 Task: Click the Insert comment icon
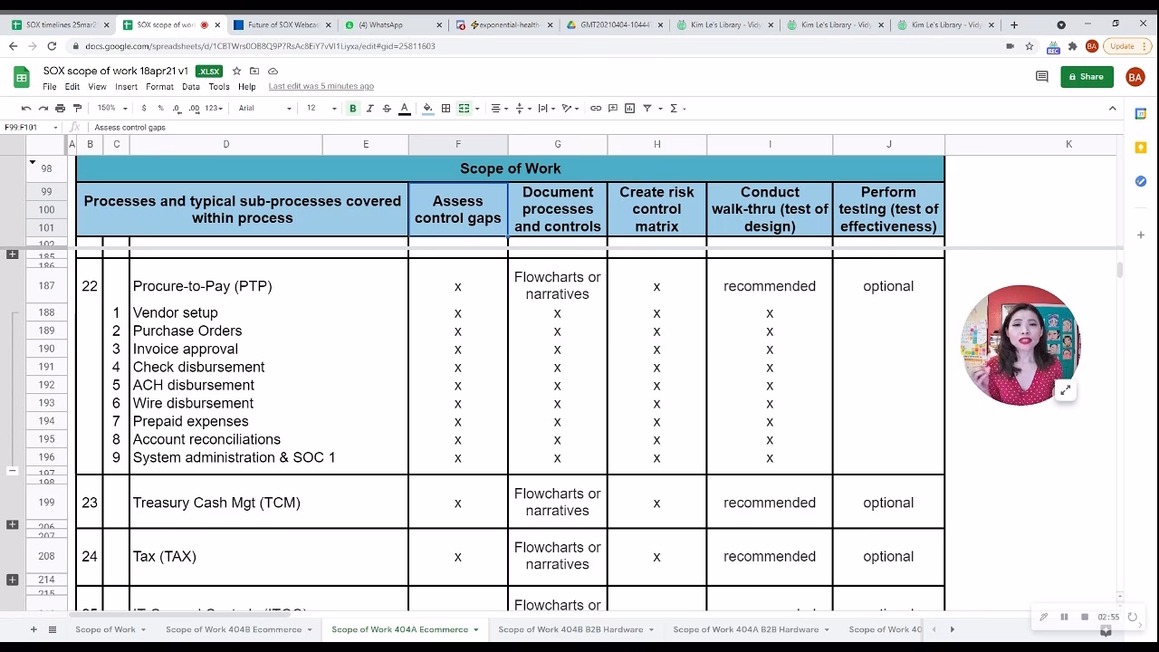coord(613,109)
